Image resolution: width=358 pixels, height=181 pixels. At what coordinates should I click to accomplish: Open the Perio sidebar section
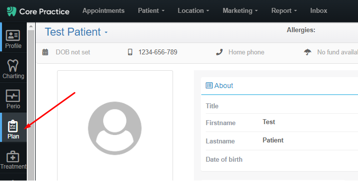pyautogui.click(x=13, y=98)
